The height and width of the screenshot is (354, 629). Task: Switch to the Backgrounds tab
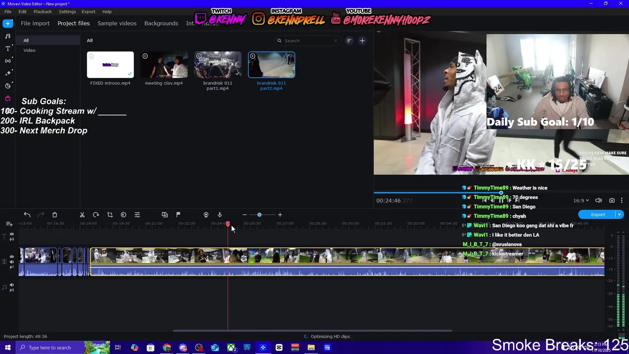point(161,23)
